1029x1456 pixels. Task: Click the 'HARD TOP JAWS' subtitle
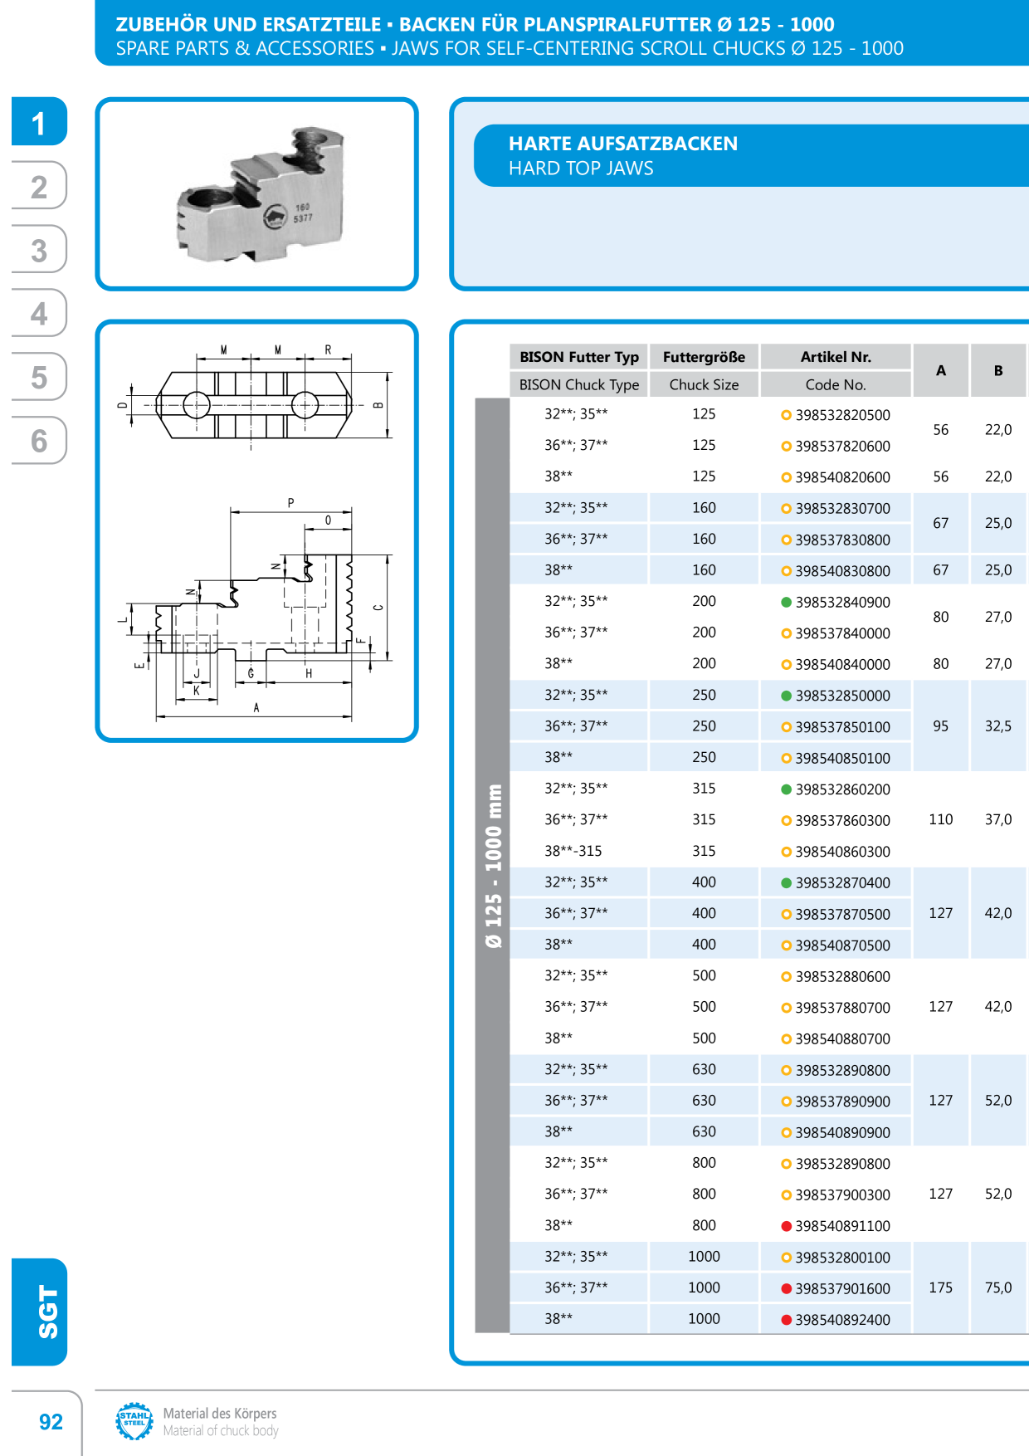(581, 169)
